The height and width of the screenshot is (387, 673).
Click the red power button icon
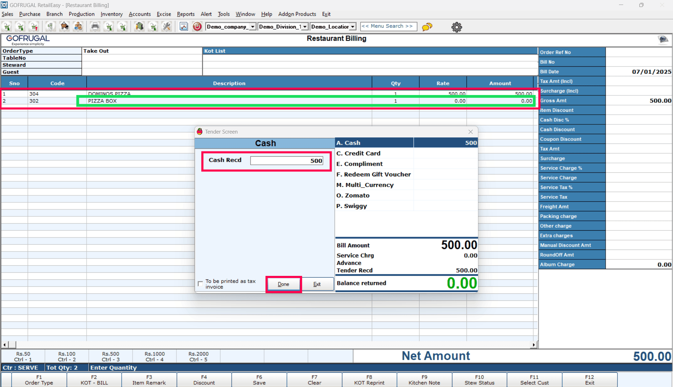point(197,27)
